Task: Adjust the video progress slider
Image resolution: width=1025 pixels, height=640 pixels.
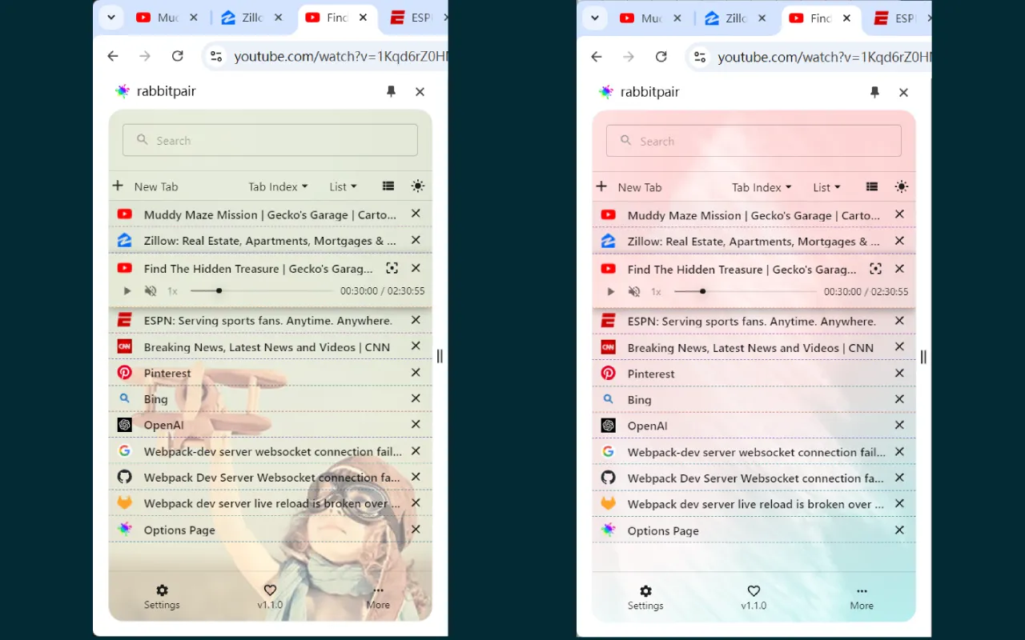Action: [219, 290]
